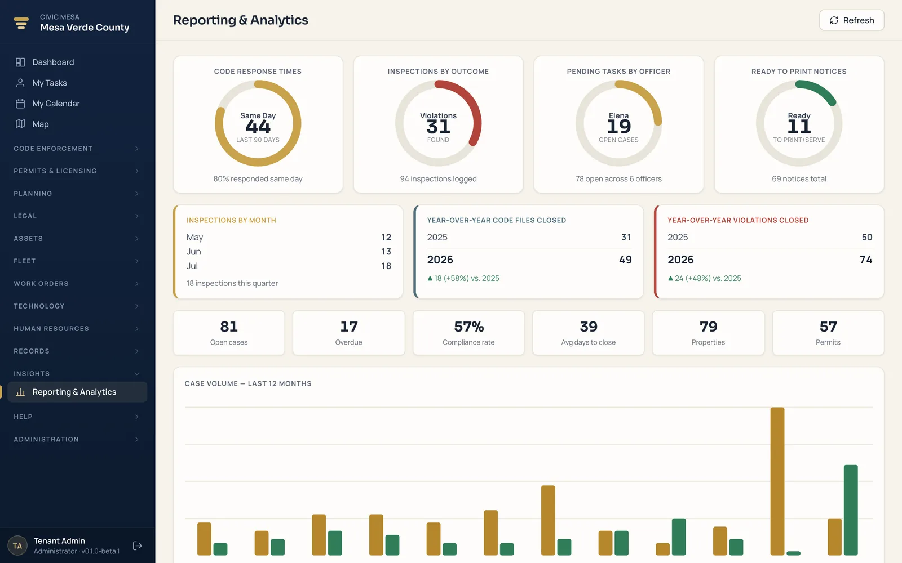Expand the Assets section

(x=77, y=239)
